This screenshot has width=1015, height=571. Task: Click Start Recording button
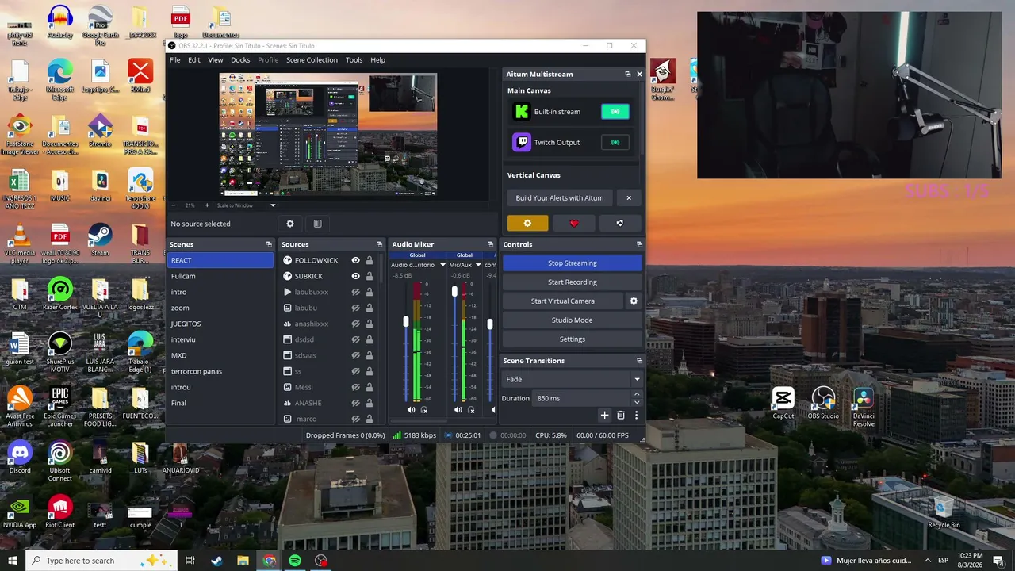click(x=573, y=282)
